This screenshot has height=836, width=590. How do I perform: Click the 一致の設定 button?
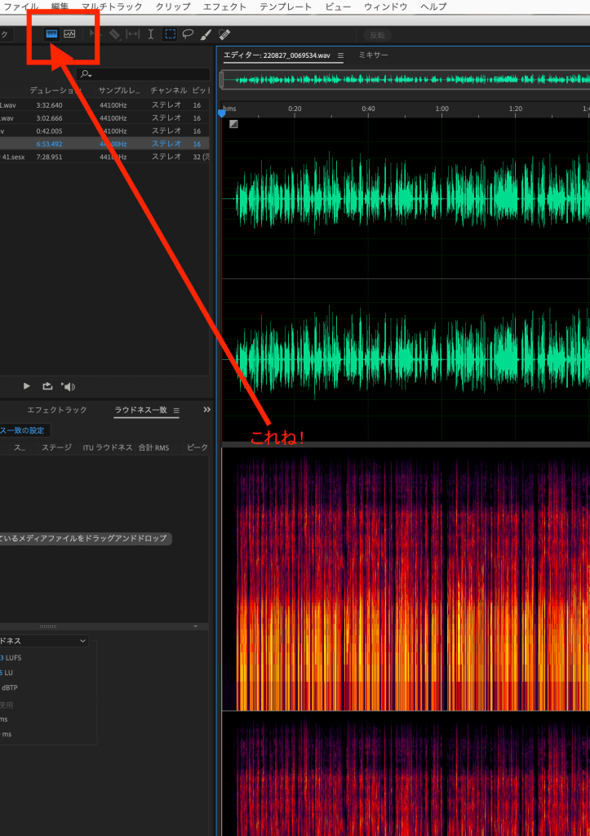(24, 430)
